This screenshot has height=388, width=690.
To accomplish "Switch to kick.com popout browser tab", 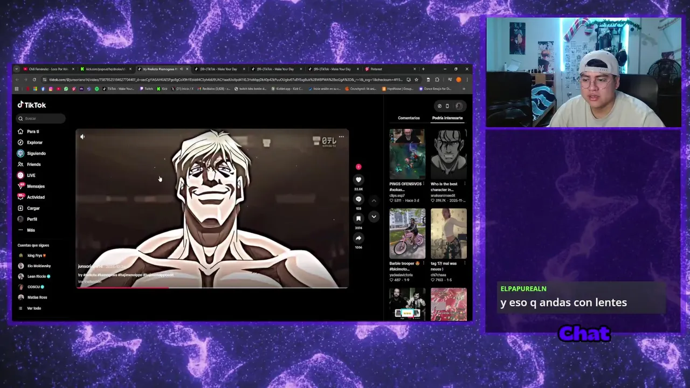I will point(105,69).
